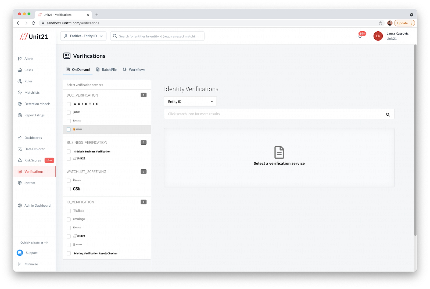Open Alerts from the sidebar
The height and width of the screenshot is (289, 430).
29,58
